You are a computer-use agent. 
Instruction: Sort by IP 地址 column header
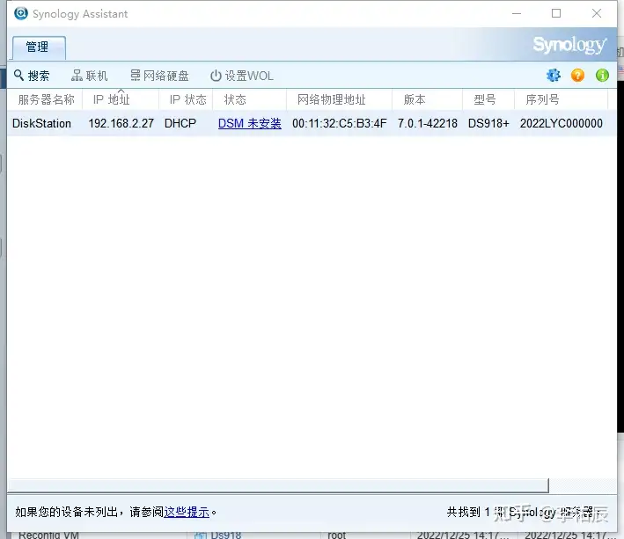pyautogui.click(x=121, y=99)
